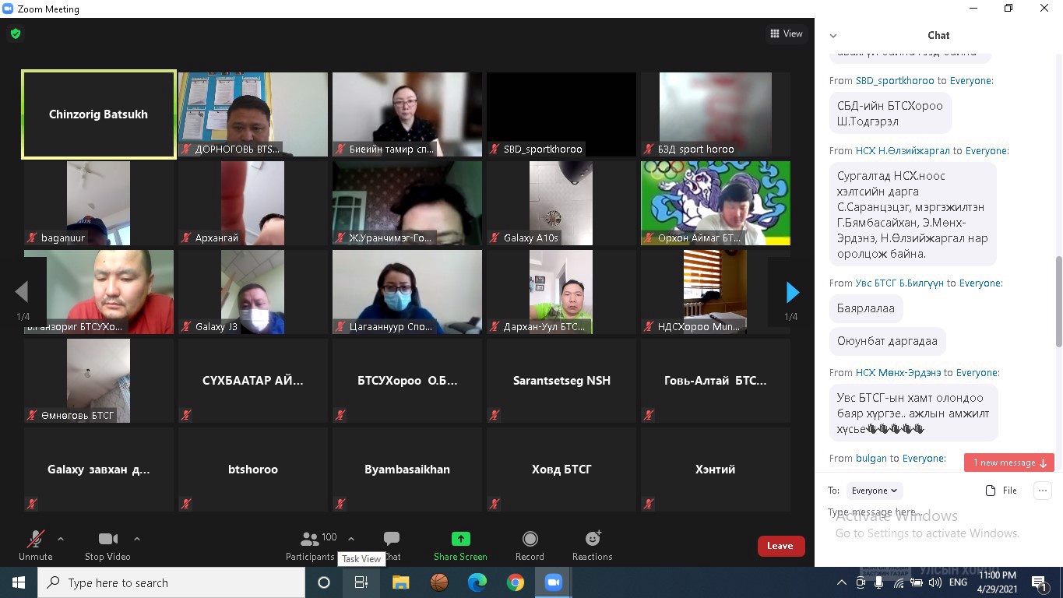Screen dimensions: 1063x598
Task: Open Google Chrome from taskbar
Action: pyautogui.click(x=516, y=582)
